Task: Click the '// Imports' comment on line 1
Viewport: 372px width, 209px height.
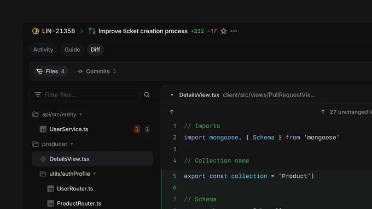Action: (202, 126)
